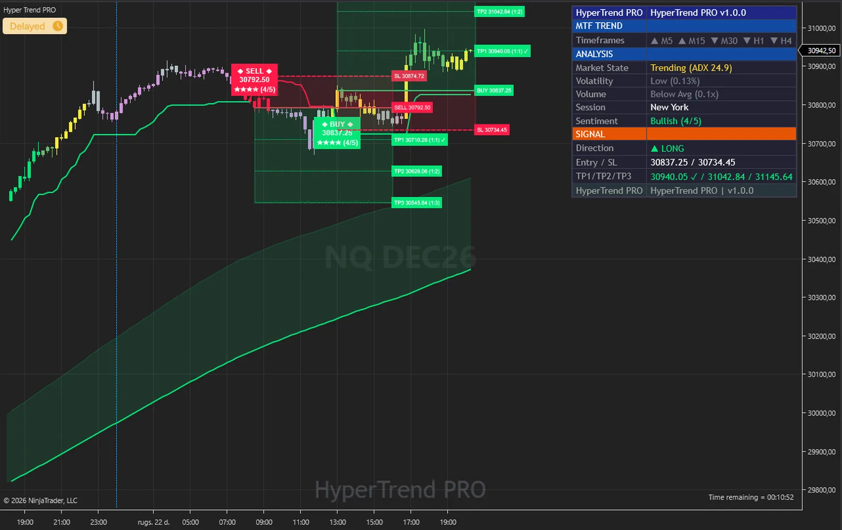The image size is (842, 530).
Task: Click the TP1 30940.05 (1:1) chart label
Action: pyautogui.click(x=503, y=51)
